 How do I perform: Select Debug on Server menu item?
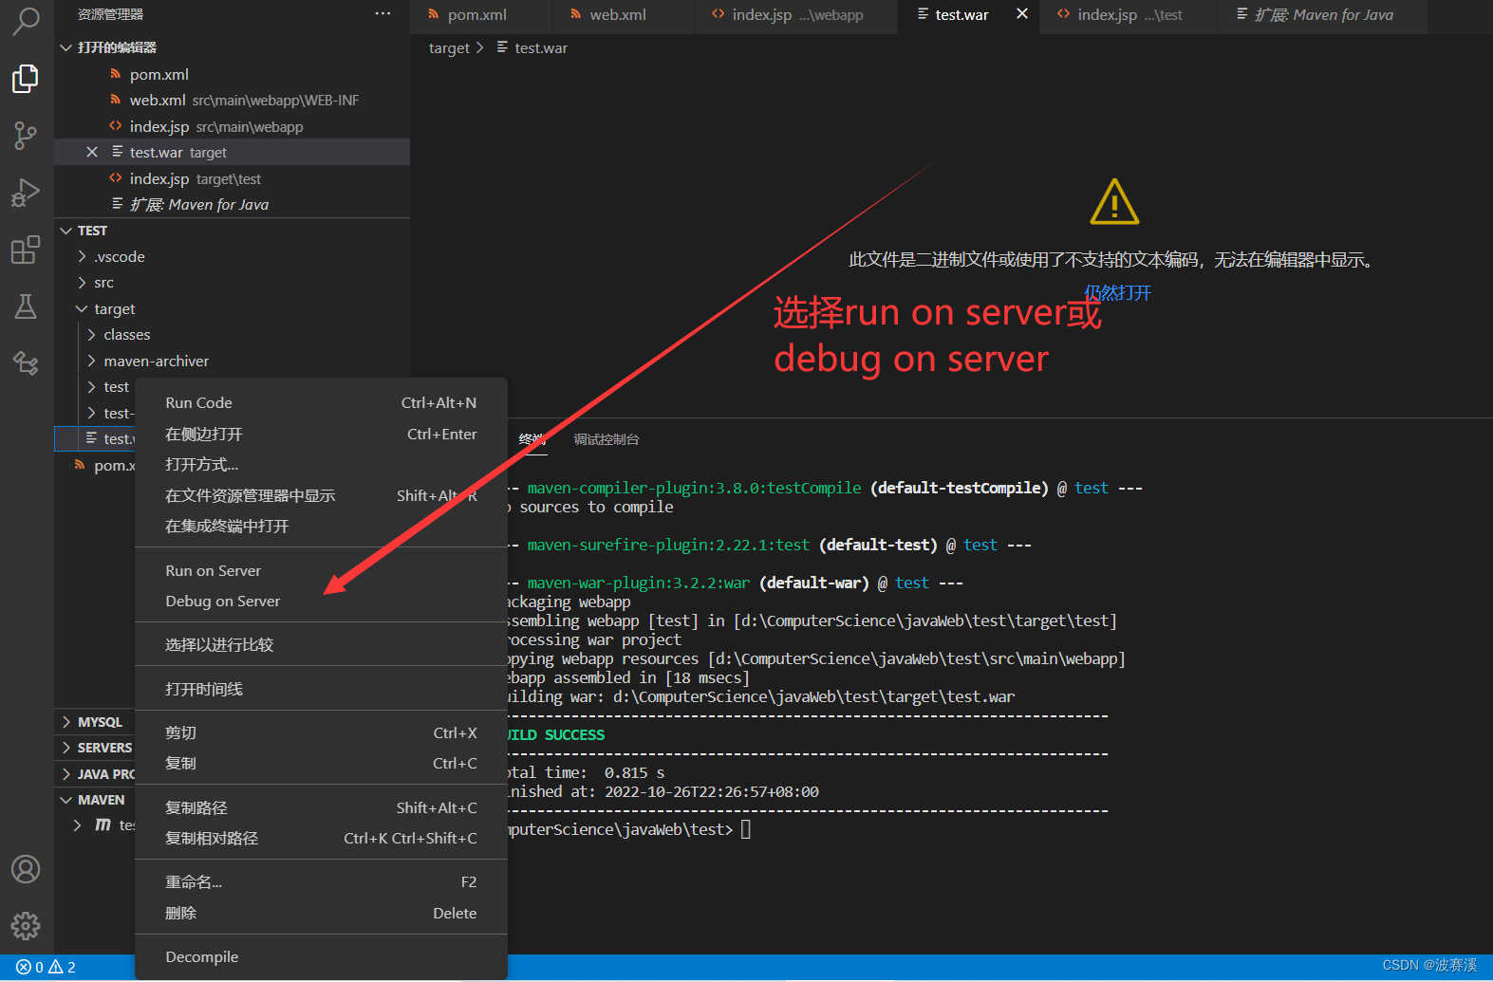321,602
